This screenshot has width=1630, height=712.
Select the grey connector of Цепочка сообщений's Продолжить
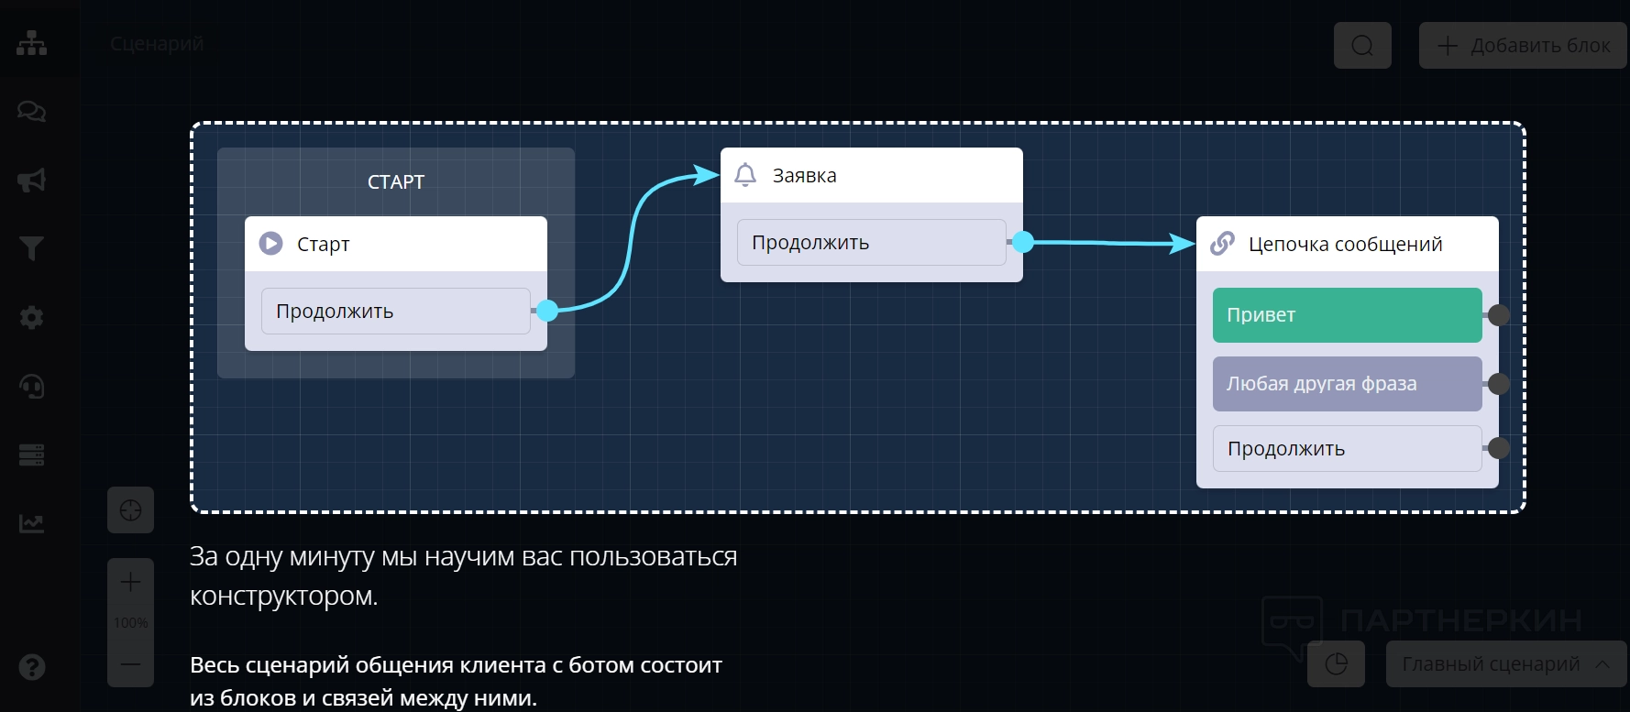pyautogui.click(x=1499, y=448)
